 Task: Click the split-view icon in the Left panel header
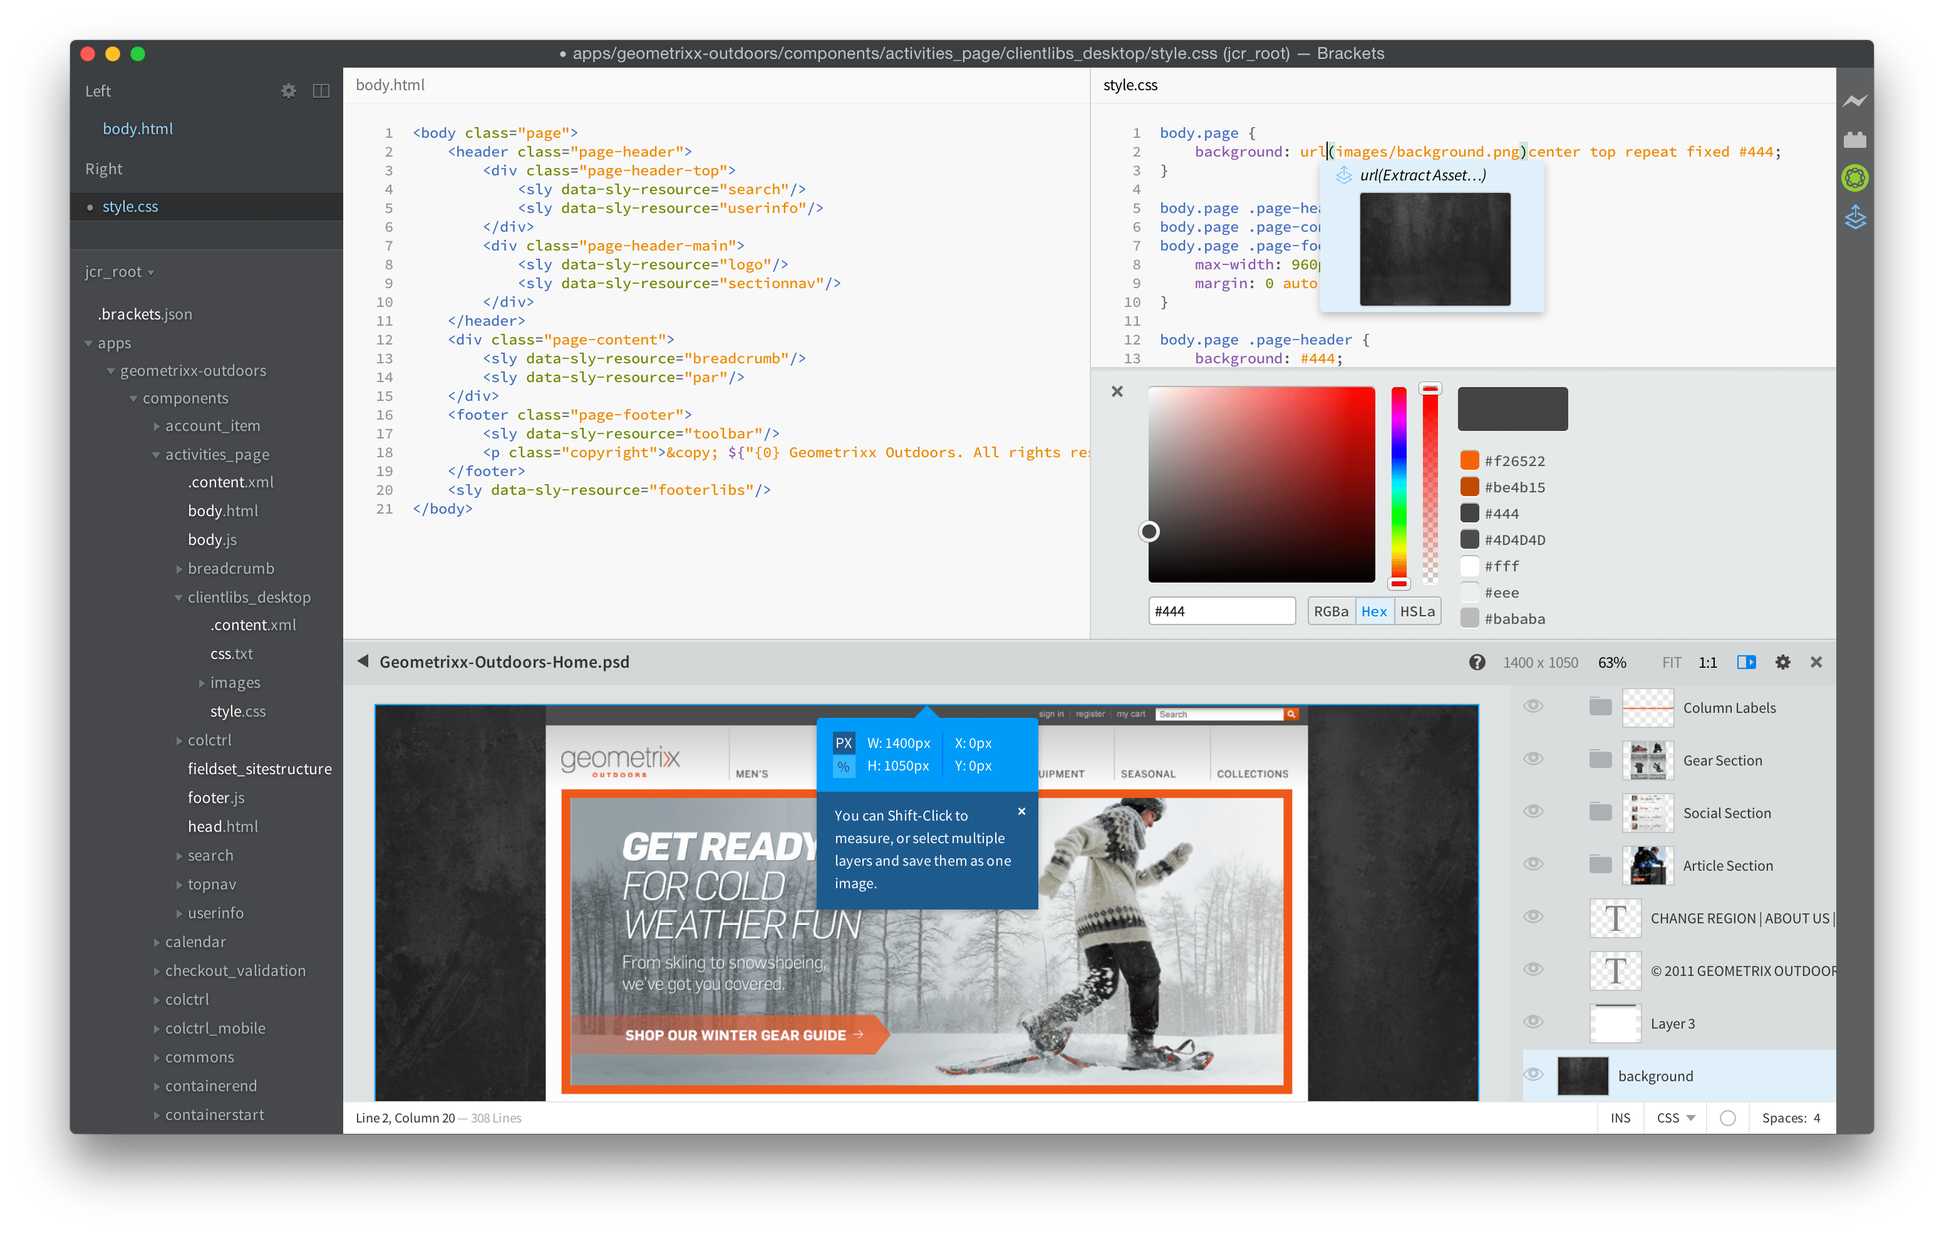[x=321, y=90]
